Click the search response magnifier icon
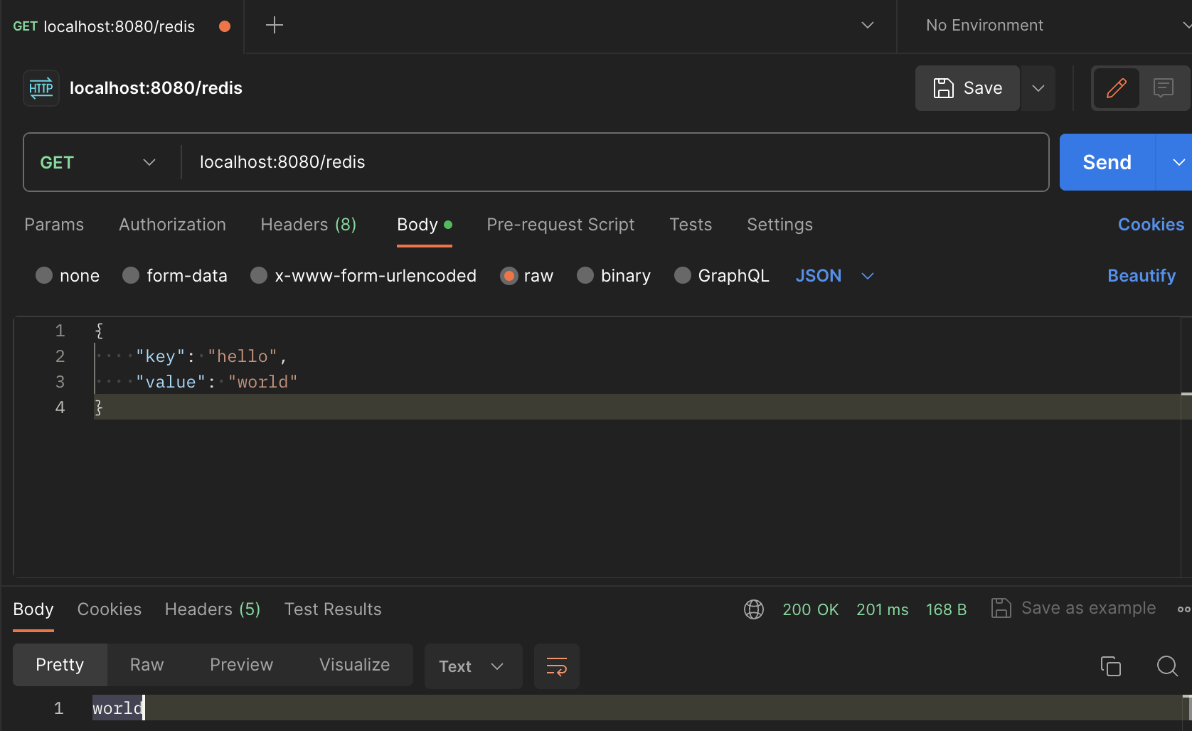 click(x=1166, y=666)
